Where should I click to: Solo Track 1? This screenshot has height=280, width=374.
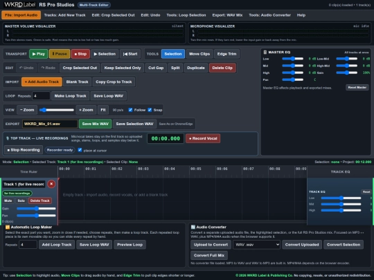[x=21, y=200]
